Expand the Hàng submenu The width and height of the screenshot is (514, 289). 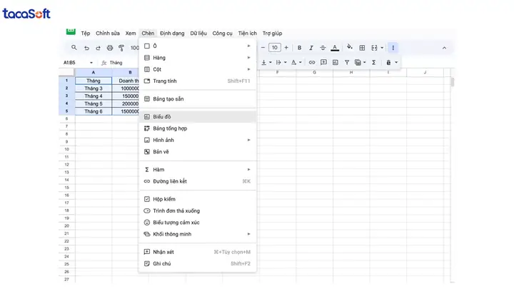coord(197,58)
